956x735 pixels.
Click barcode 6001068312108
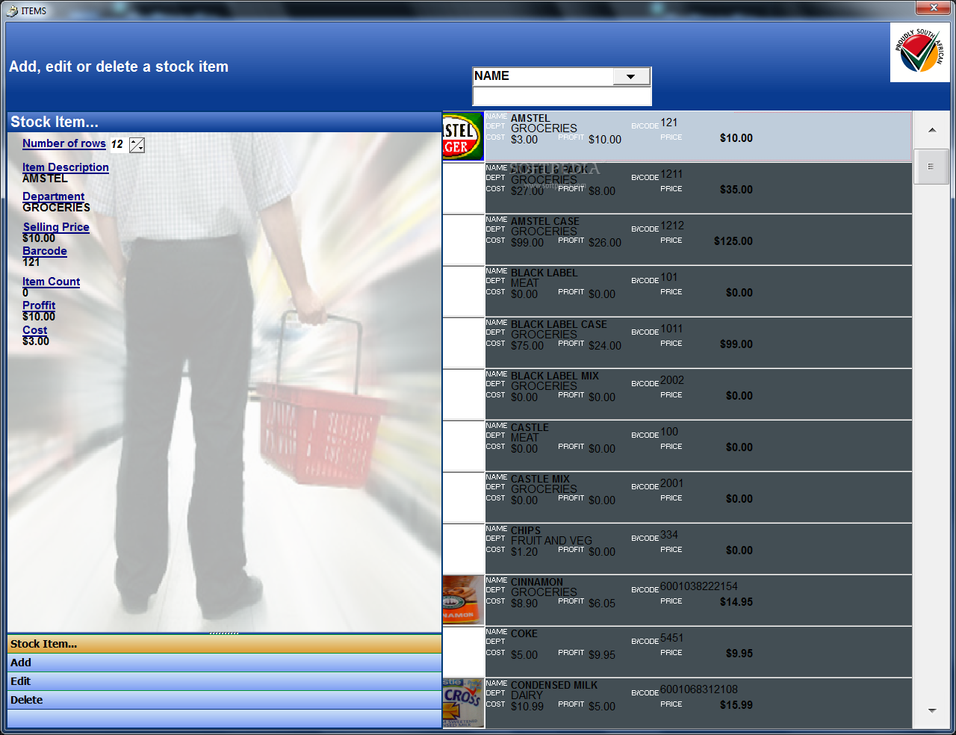pyautogui.click(x=699, y=689)
